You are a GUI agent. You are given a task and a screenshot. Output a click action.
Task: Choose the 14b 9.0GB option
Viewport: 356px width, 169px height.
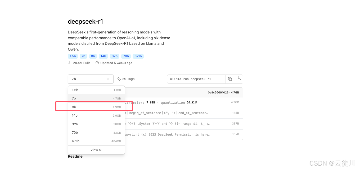(x=96, y=116)
